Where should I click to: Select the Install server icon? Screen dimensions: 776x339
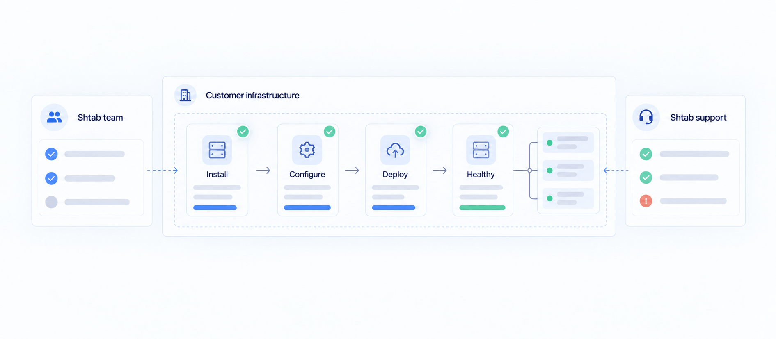217,150
